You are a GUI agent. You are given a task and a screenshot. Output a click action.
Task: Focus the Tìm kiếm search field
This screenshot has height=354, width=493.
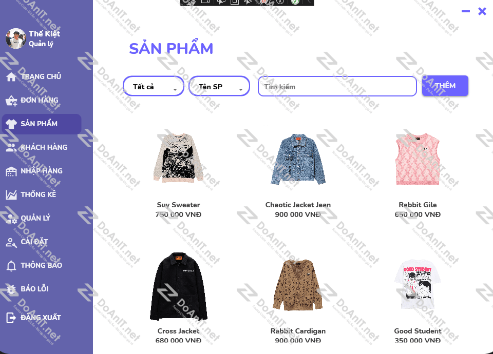337,86
